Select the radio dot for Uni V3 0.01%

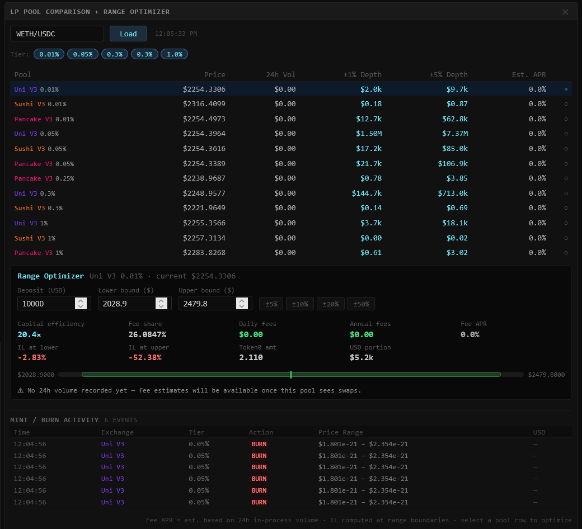click(x=566, y=89)
